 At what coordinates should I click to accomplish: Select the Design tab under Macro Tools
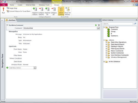(57, 5)
